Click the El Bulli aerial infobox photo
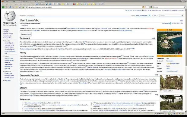Image resolution: width=187 pixels, height=117 pixels. (170, 43)
